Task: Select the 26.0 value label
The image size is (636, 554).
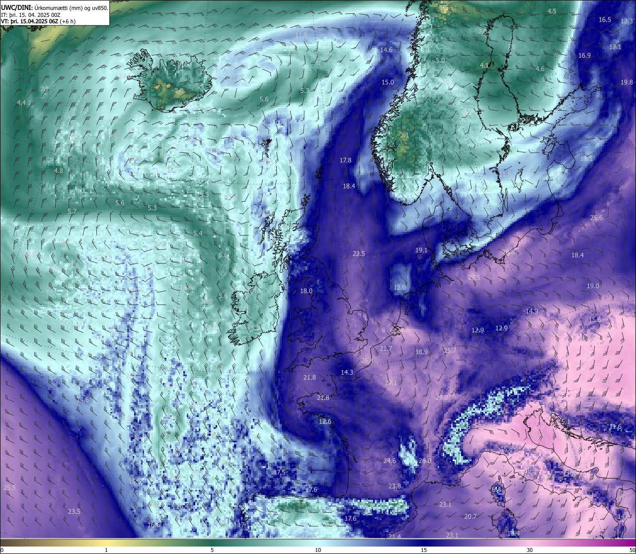Action: point(425,461)
